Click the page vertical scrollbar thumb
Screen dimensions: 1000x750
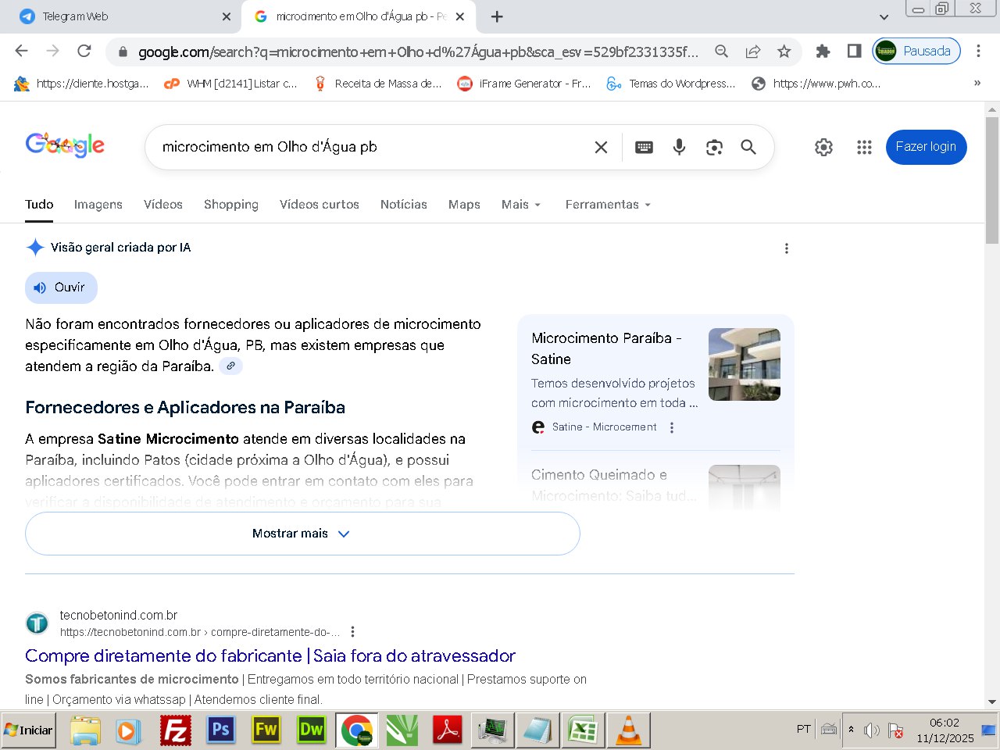pos(991,180)
